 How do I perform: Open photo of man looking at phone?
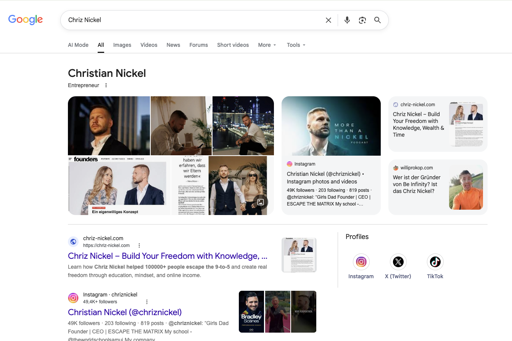[x=181, y=126]
